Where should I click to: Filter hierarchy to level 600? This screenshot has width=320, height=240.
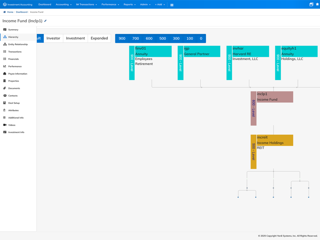(149, 38)
